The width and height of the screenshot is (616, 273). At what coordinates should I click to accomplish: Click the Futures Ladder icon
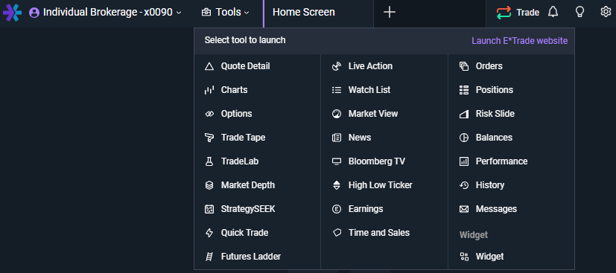pos(209,257)
